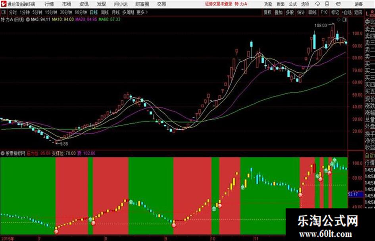Click the 102.00 purple indicator value
This screenshot has width=375, height=241.
pyautogui.click(x=89, y=153)
